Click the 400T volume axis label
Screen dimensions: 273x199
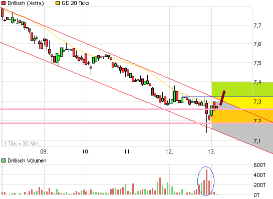[259, 175]
